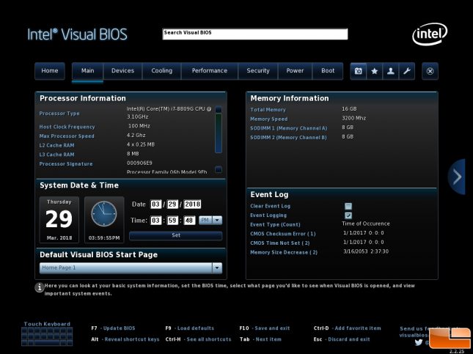Viewport: 473px width, 354px height.
Task: Open the wrench settings icon
Action: (407, 71)
